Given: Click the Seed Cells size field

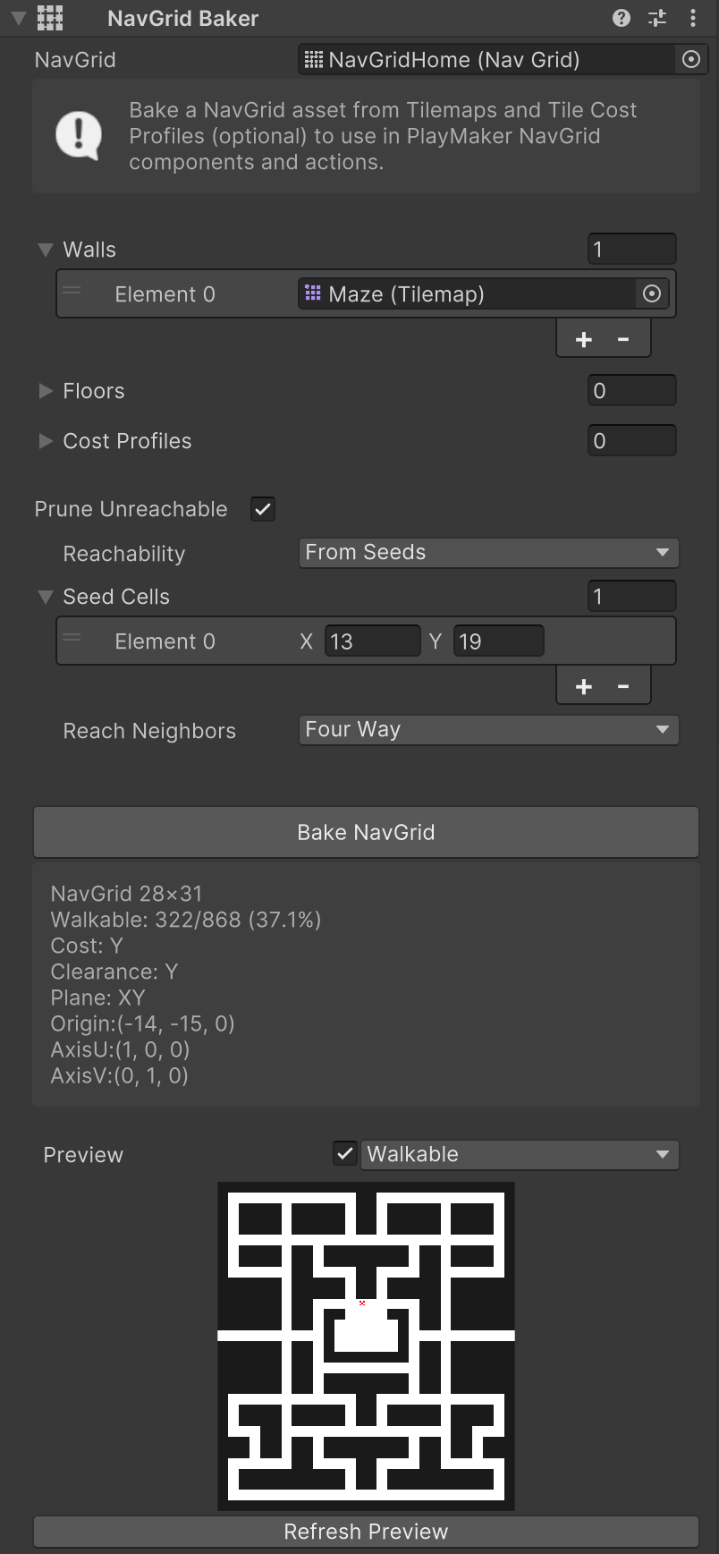Looking at the screenshot, I should [x=631, y=596].
